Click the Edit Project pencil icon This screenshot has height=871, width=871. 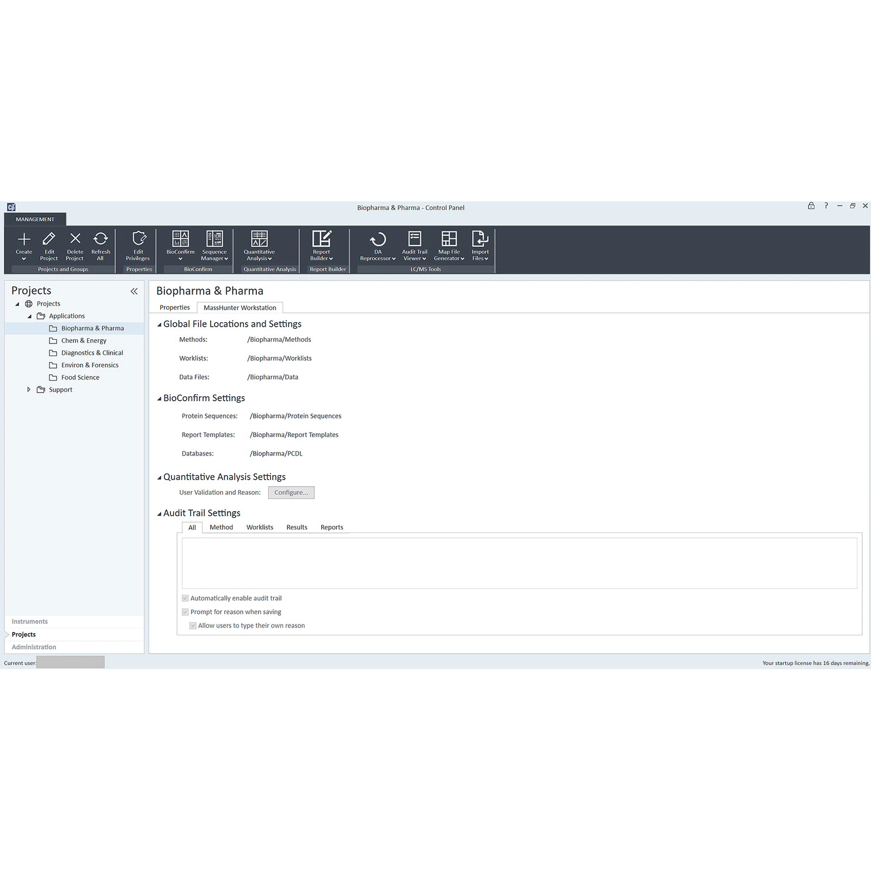49,239
